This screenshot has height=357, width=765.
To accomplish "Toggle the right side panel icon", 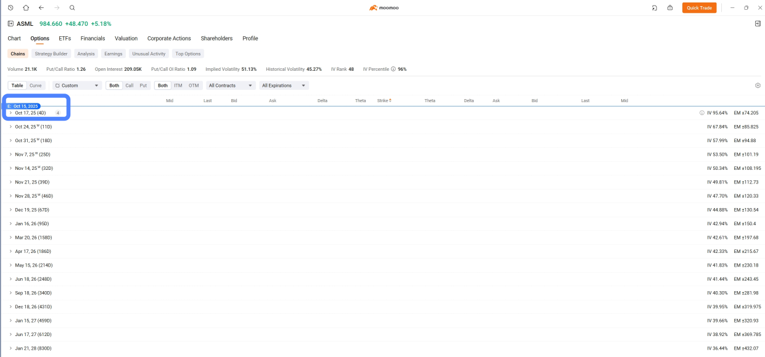I will (x=758, y=23).
